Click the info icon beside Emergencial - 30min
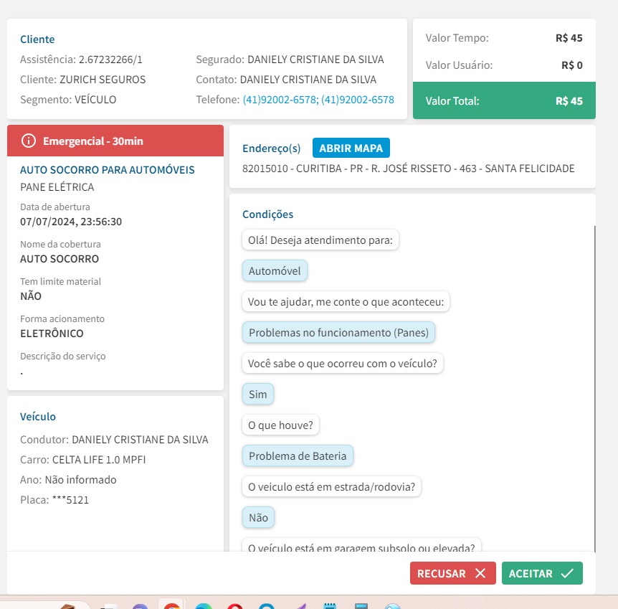This screenshot has height=609, width=618. click(29, 141)
